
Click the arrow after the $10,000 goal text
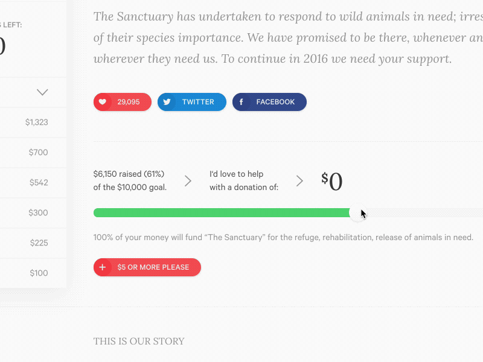[187, 180]
